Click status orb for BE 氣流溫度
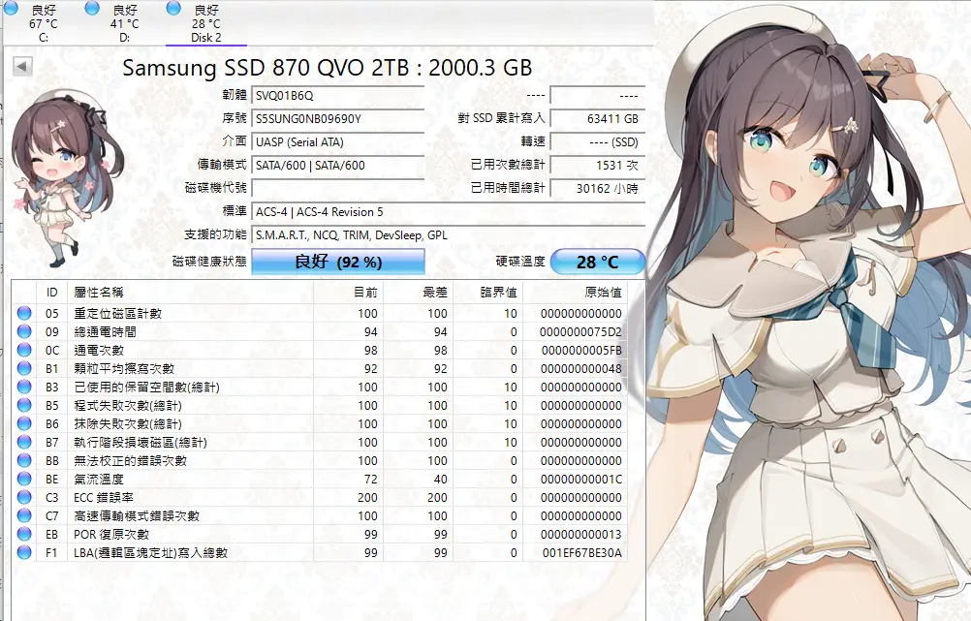The width and height of the screenshot is (971, 621). [x=24, y=480]
